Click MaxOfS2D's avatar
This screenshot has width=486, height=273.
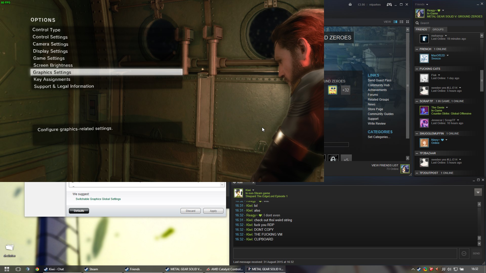pos(424,58)
